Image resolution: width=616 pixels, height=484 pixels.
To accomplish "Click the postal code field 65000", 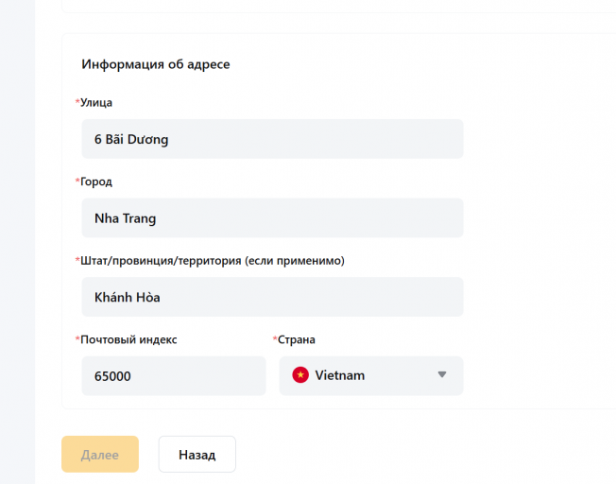I will click(x=174, y=375).
